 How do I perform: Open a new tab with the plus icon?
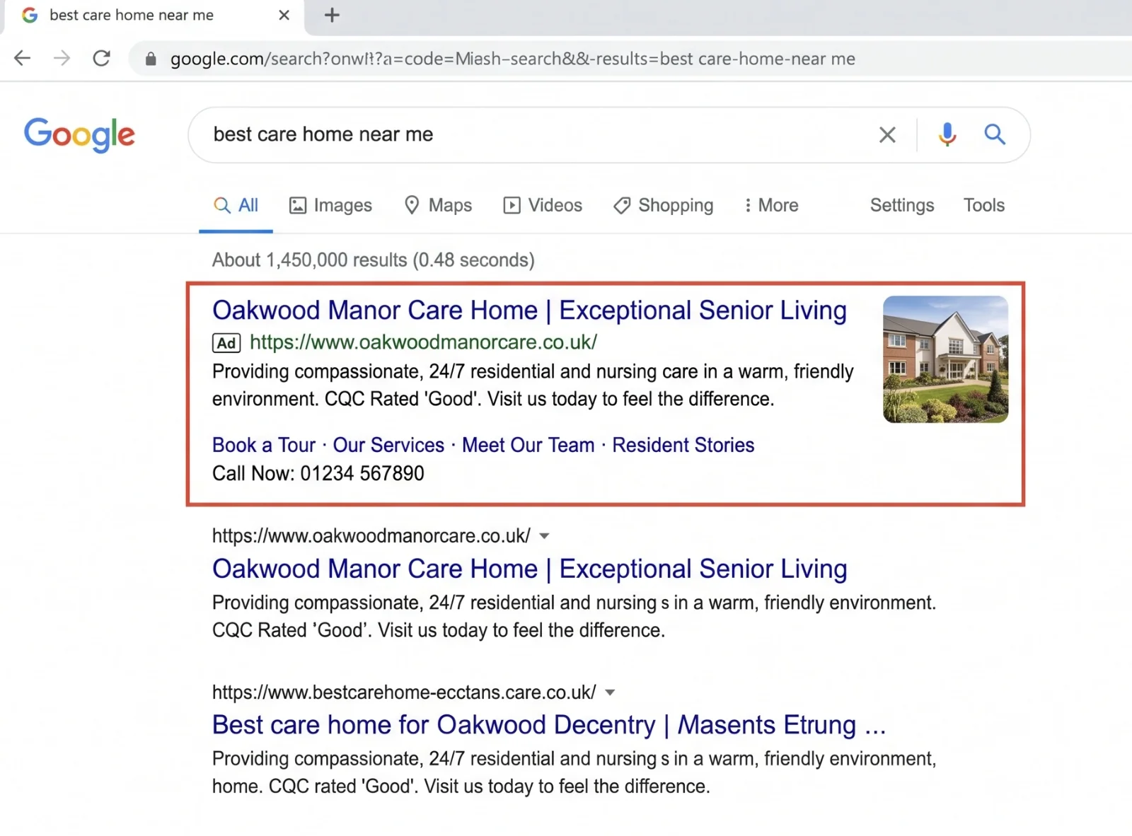tap(332, 15)
